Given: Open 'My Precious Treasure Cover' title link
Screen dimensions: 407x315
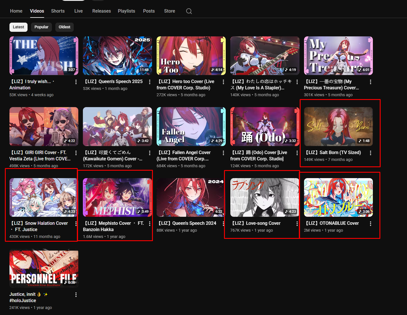Looking at the screenshot, I should [332, 84].
